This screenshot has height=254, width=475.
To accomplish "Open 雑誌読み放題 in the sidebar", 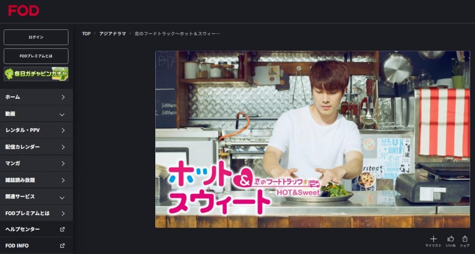I will pos(37,180).
